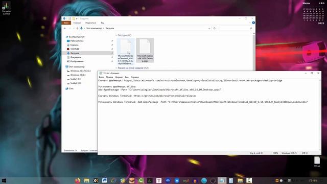Open the Файл tab in Explorer ribbon
The width and height of the screenshot is (327, 184).
coord(66,22)
